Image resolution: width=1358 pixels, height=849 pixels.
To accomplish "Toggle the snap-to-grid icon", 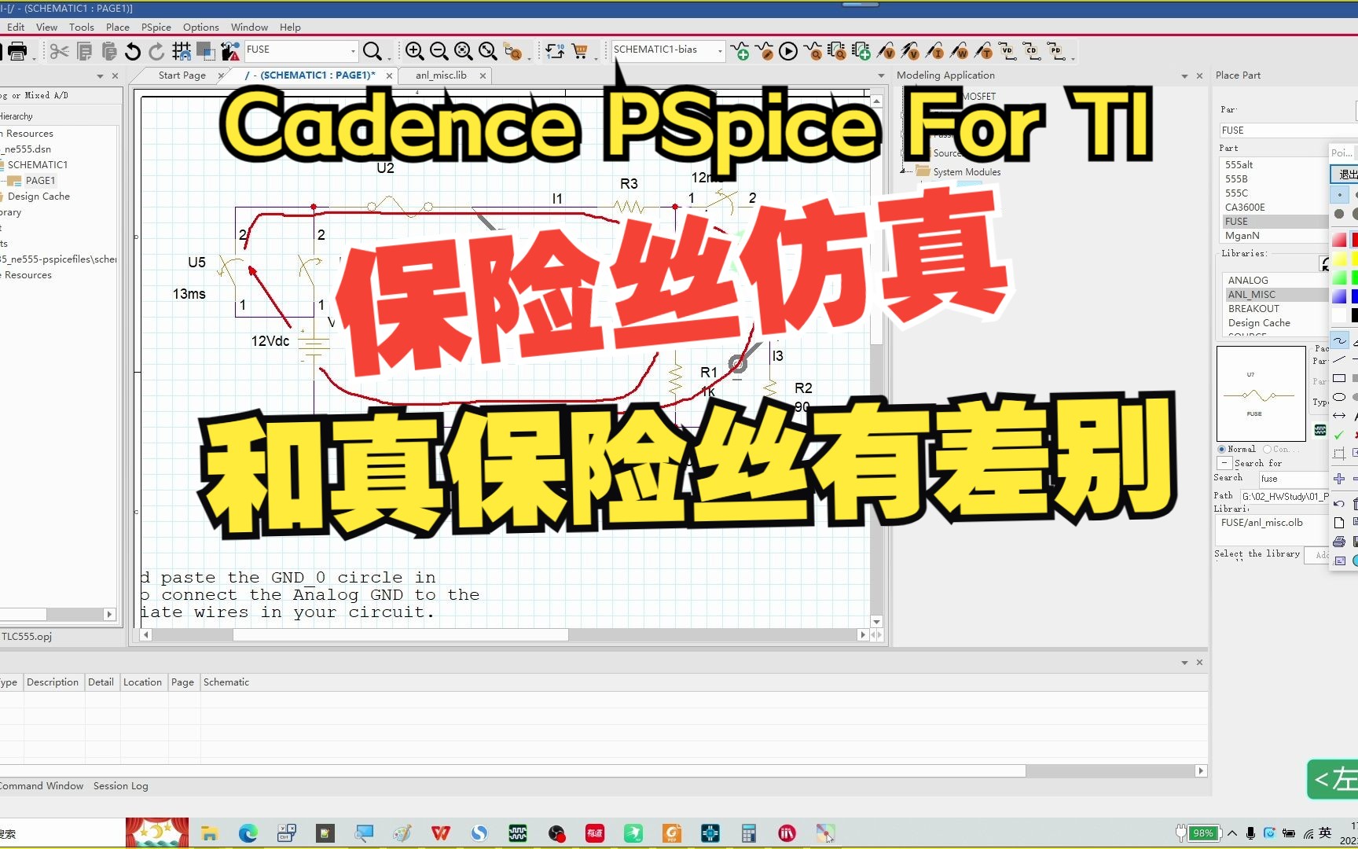I will (x=182, y=52).
